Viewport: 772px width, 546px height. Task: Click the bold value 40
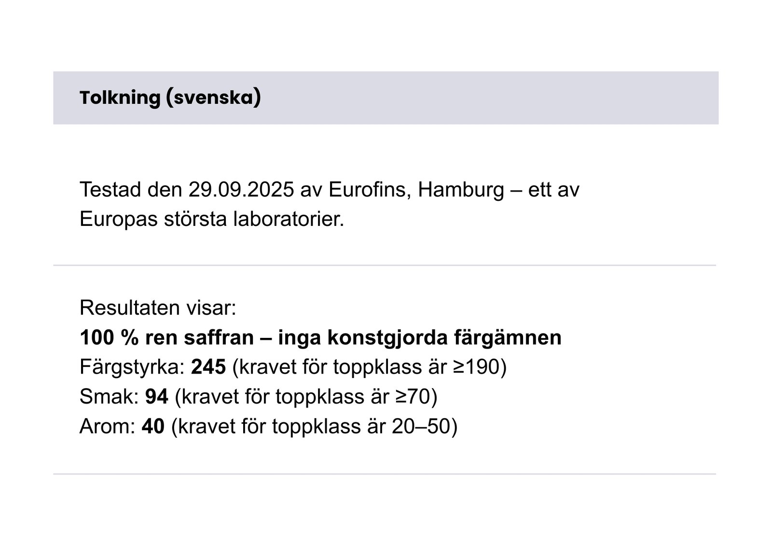click(x=153, y=426)
